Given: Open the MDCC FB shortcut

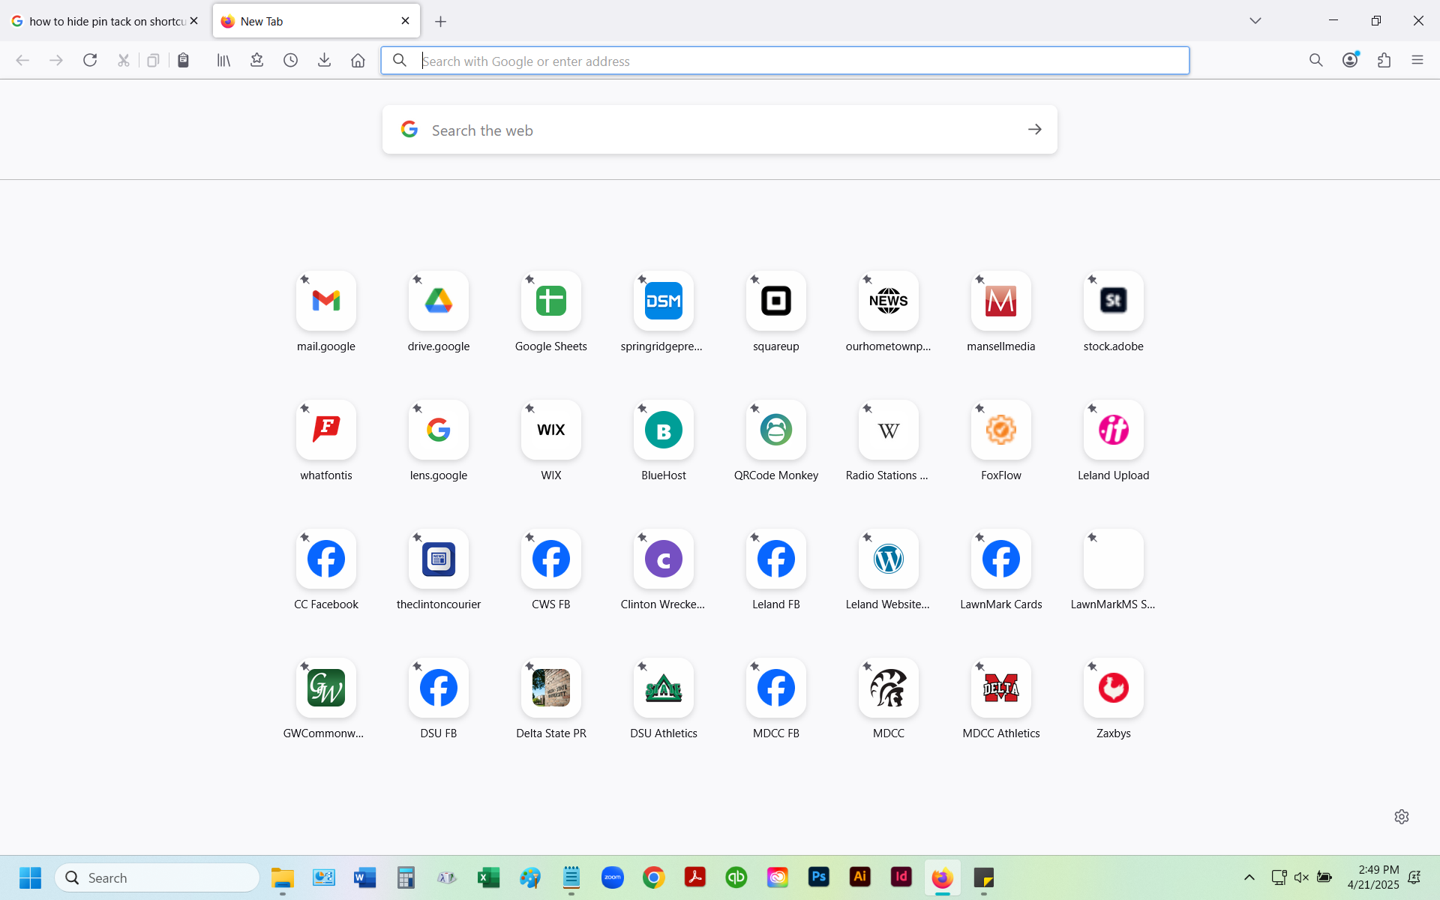Looking at the screenshot, I should pyautogui.click(x=776, y=688).
